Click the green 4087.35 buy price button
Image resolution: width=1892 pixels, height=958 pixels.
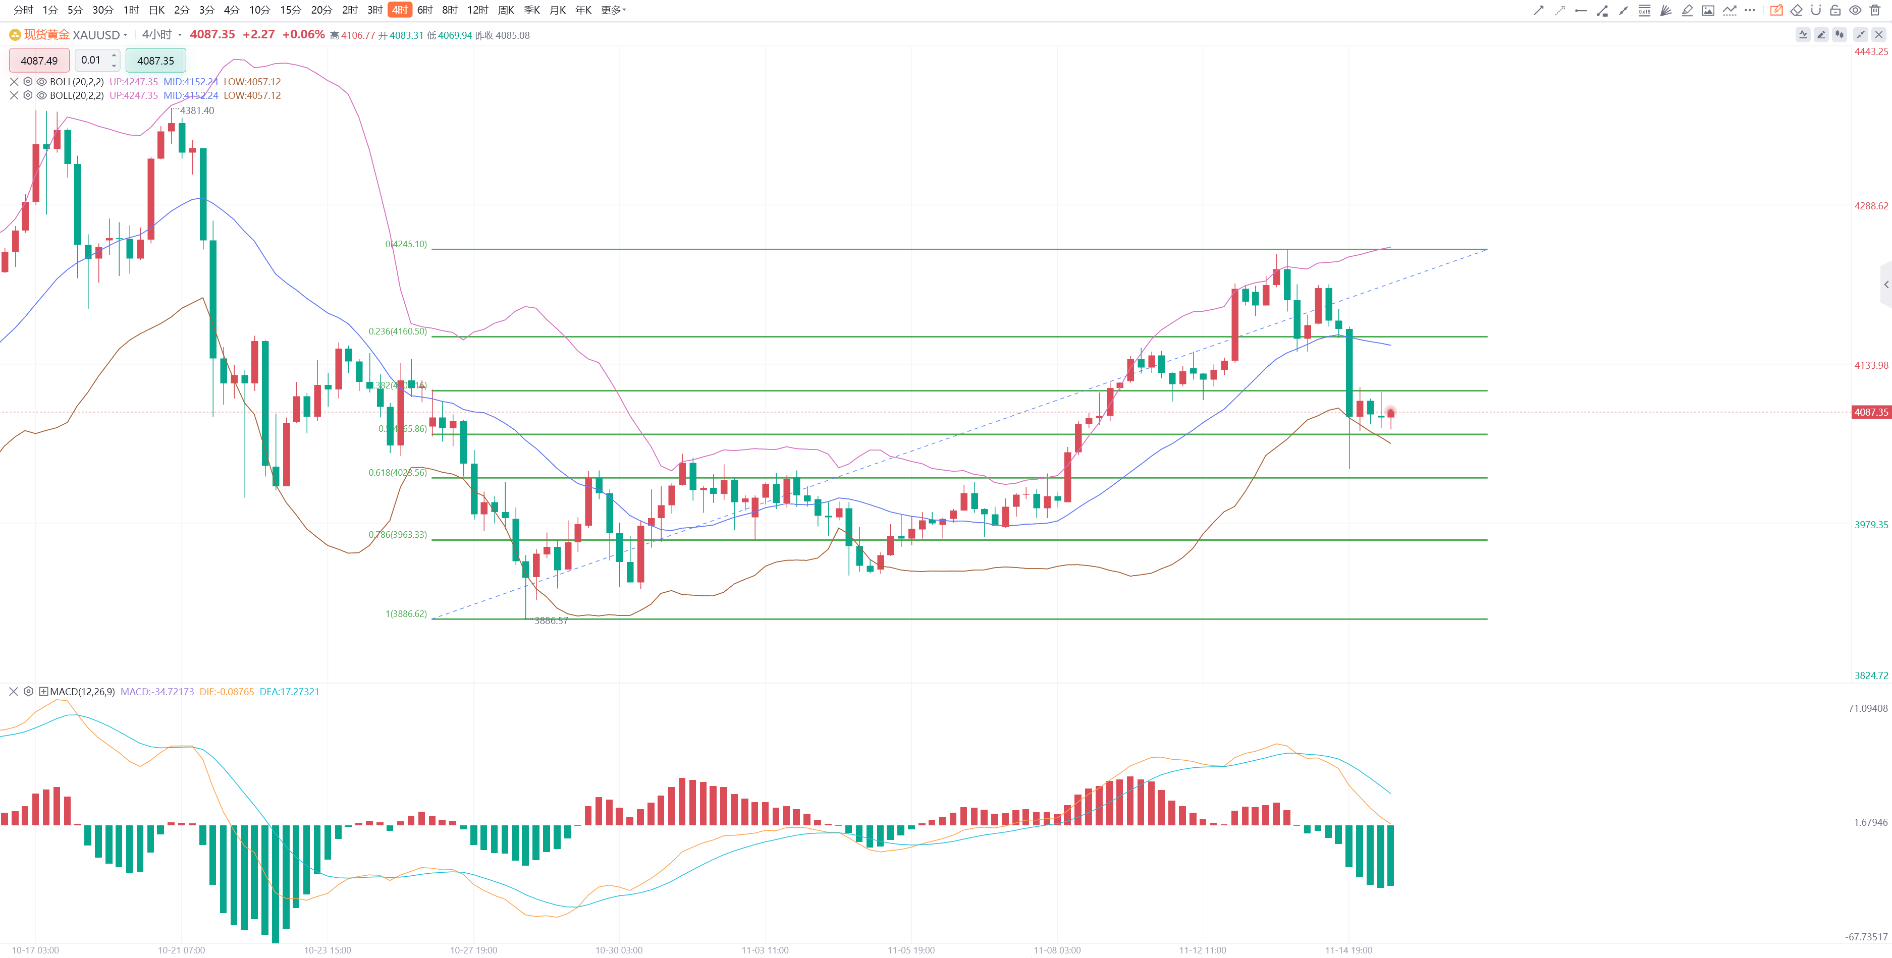(156, 60)
